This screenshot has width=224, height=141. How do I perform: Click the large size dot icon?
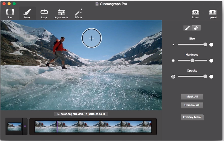click(211, 45)
